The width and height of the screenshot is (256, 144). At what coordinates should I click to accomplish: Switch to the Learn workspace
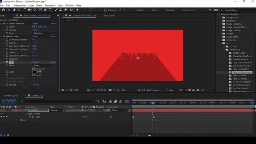(154, 10)
